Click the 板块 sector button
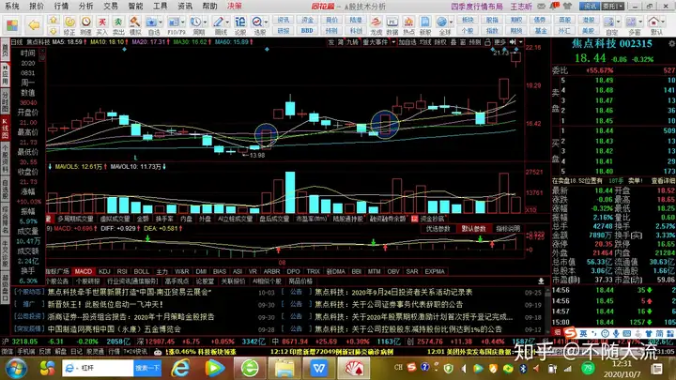Image resolution: width=676 pixels, height=380 pixels. tap(468, 20)
